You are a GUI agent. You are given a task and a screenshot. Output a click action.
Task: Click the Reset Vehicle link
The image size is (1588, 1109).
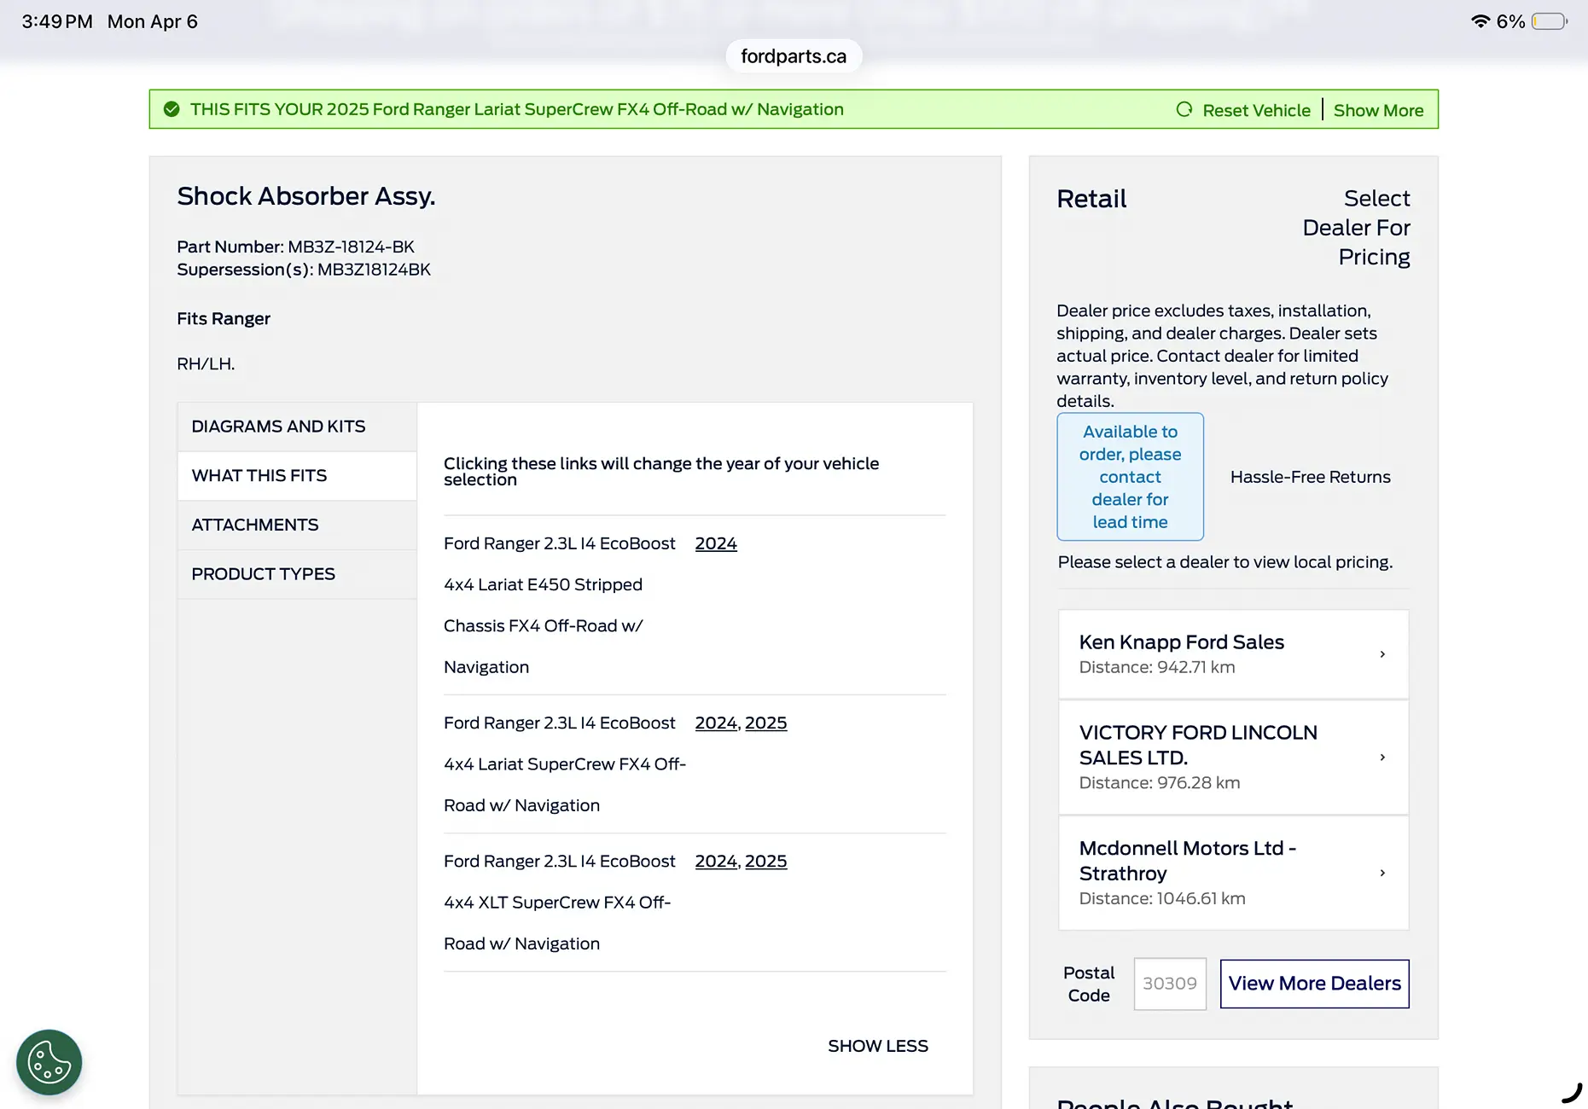pyautogui.click(x=1256, y=110)
